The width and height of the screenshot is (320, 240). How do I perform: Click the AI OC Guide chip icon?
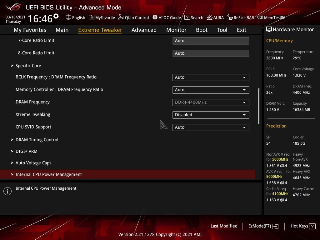(155, 17)
